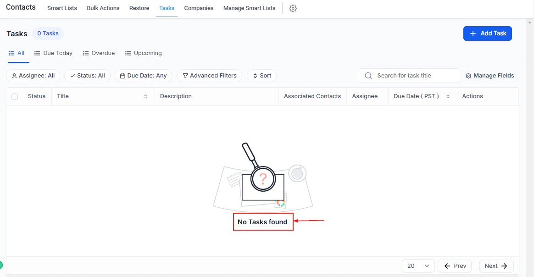
Task: Click the Add Task button
Action: (487, 33)
